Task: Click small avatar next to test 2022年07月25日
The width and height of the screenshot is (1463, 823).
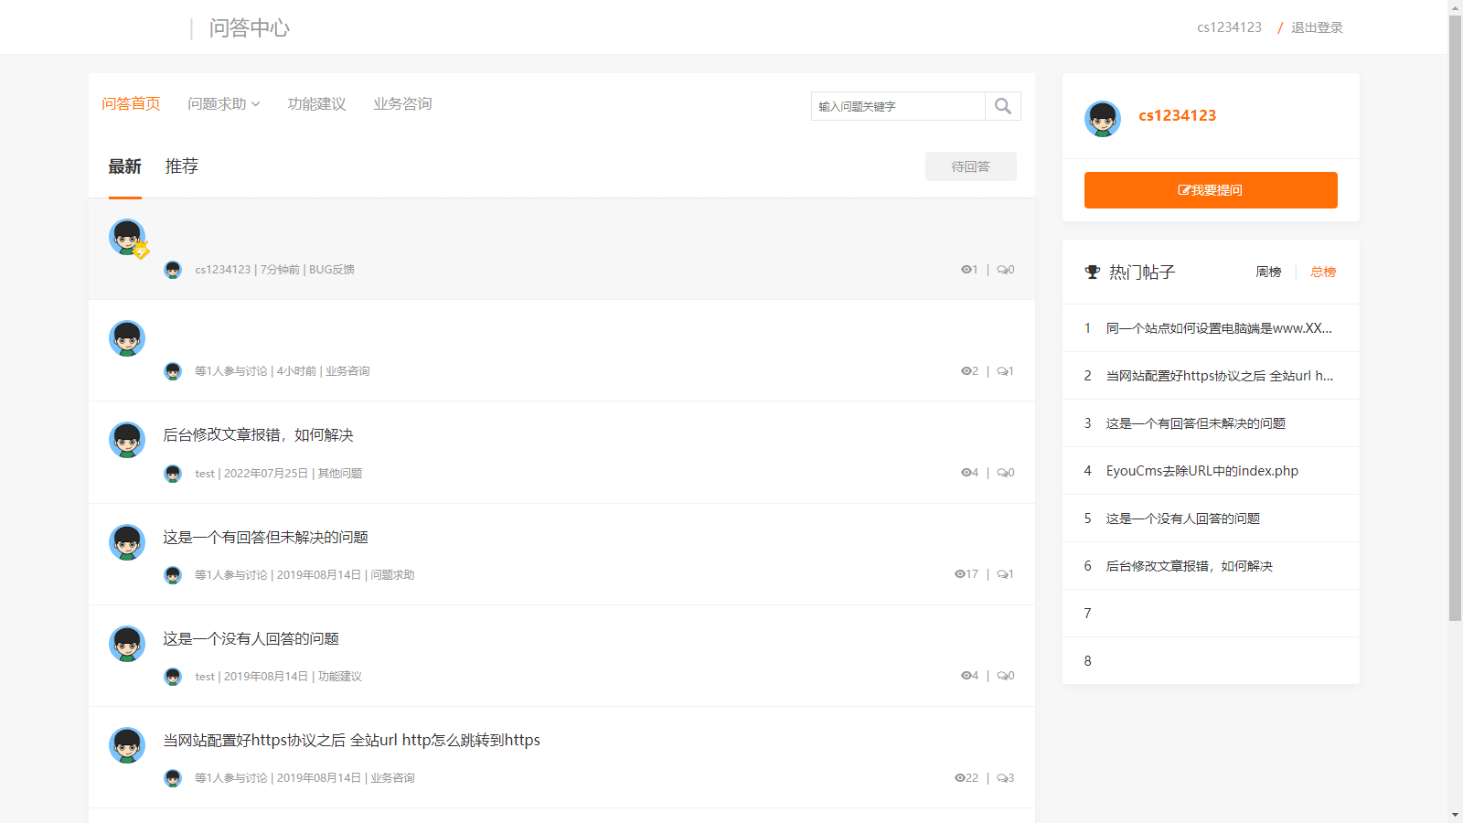Action: [x=173, y=474]
